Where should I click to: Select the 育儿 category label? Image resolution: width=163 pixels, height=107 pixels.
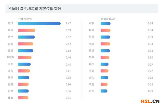click(x=10, y=71)
